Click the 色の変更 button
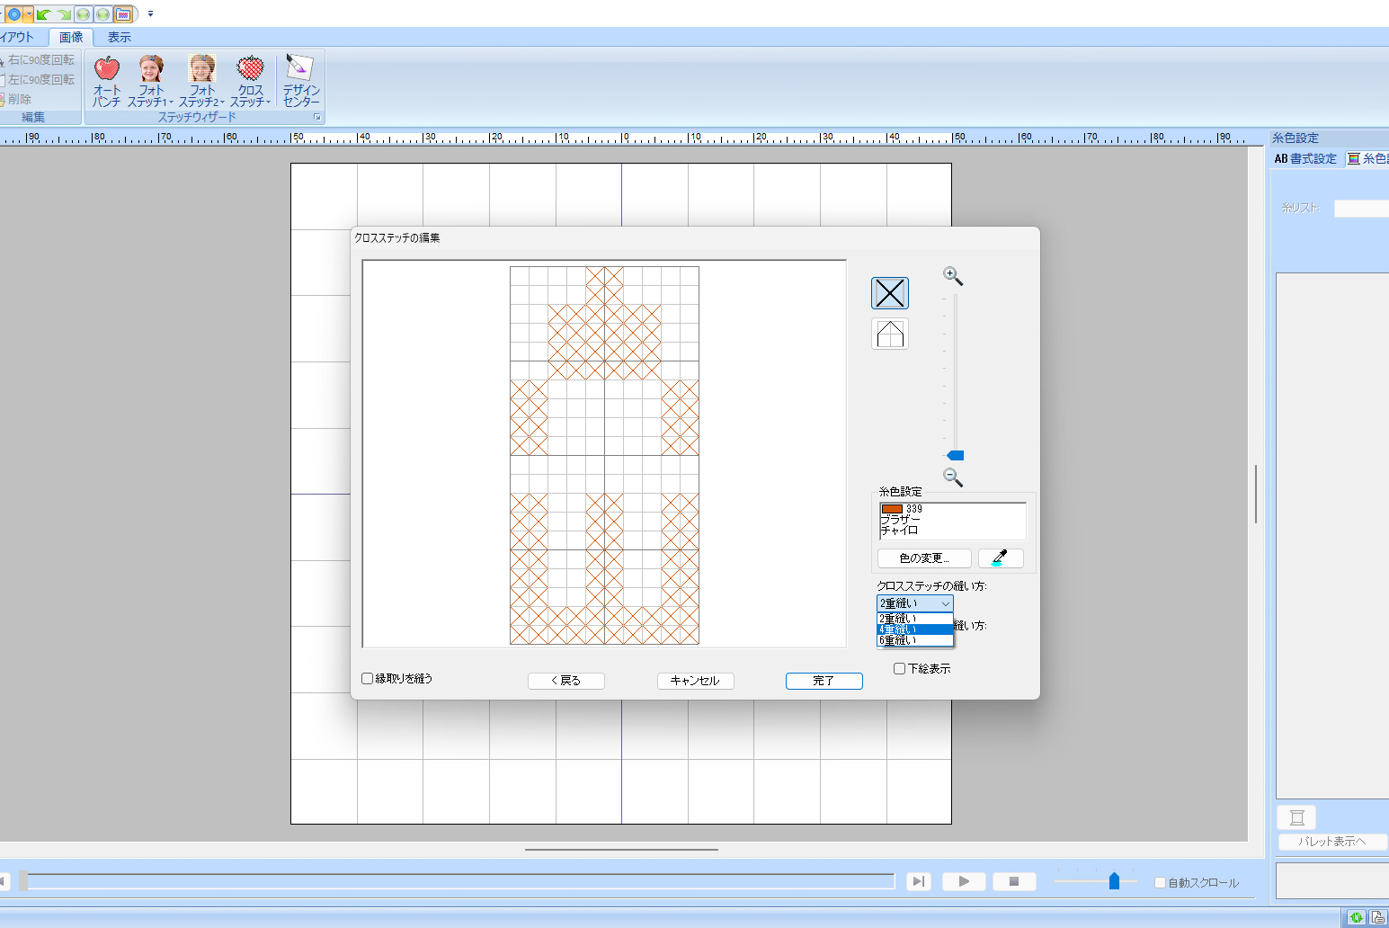The width and height of the screenshot is (1389, 928). (923, 558)
